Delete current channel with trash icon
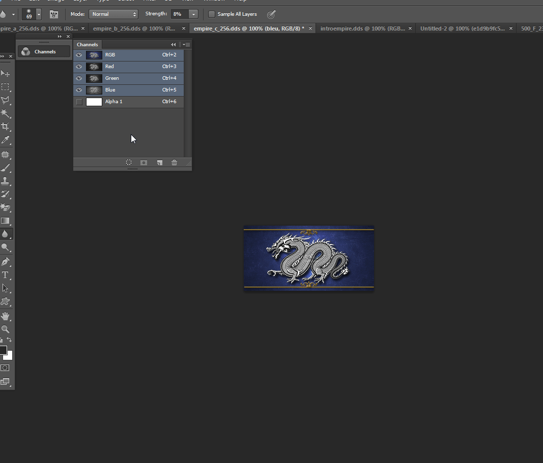Image resolution: width=543 pixels, height=463 pixels. coord(174,163)
